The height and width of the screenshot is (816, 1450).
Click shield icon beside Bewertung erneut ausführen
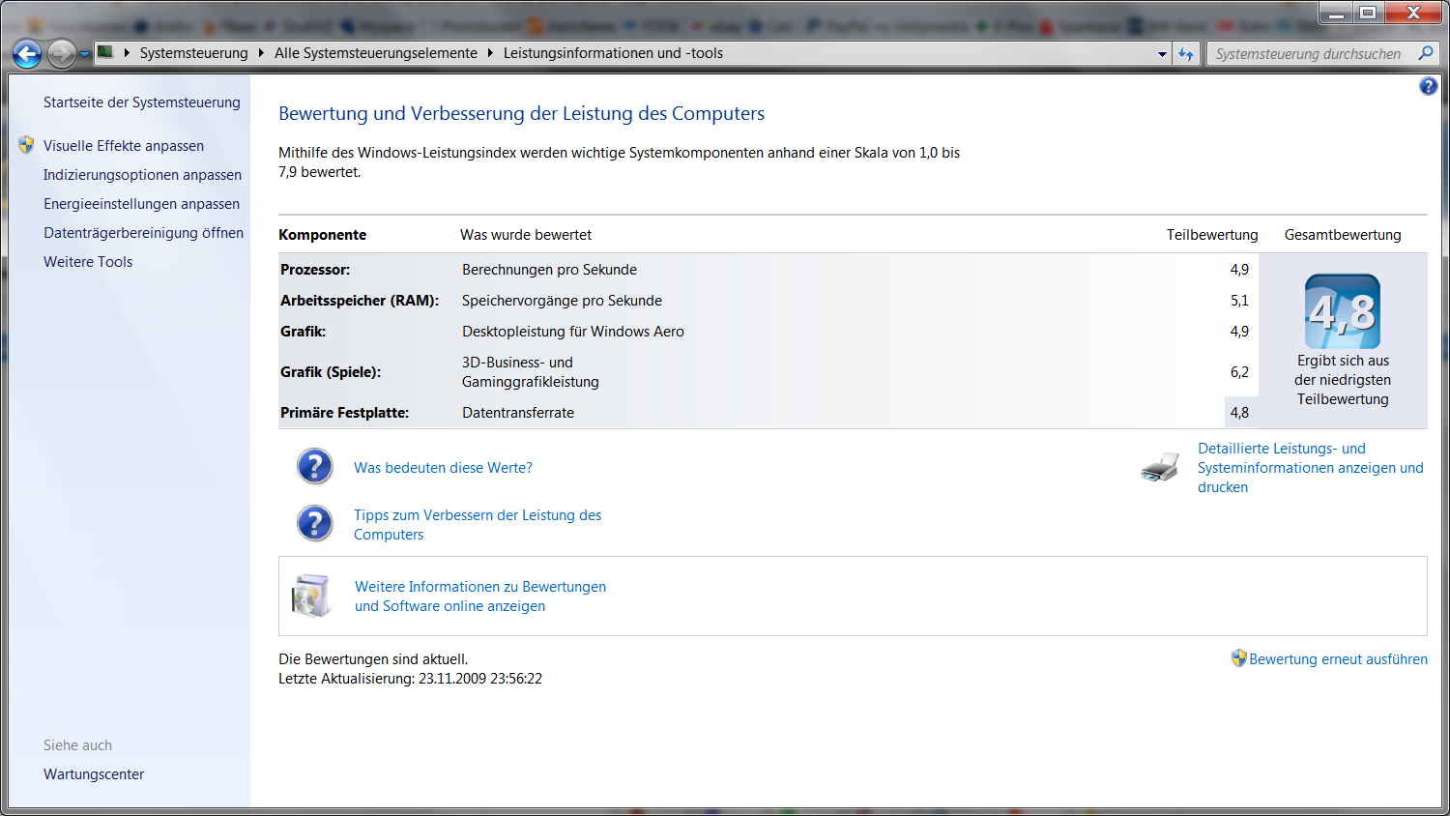(1238, 658)
